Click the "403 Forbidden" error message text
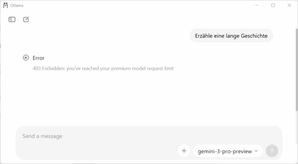This screenshot has height=164, width=298. pos(103,69)
